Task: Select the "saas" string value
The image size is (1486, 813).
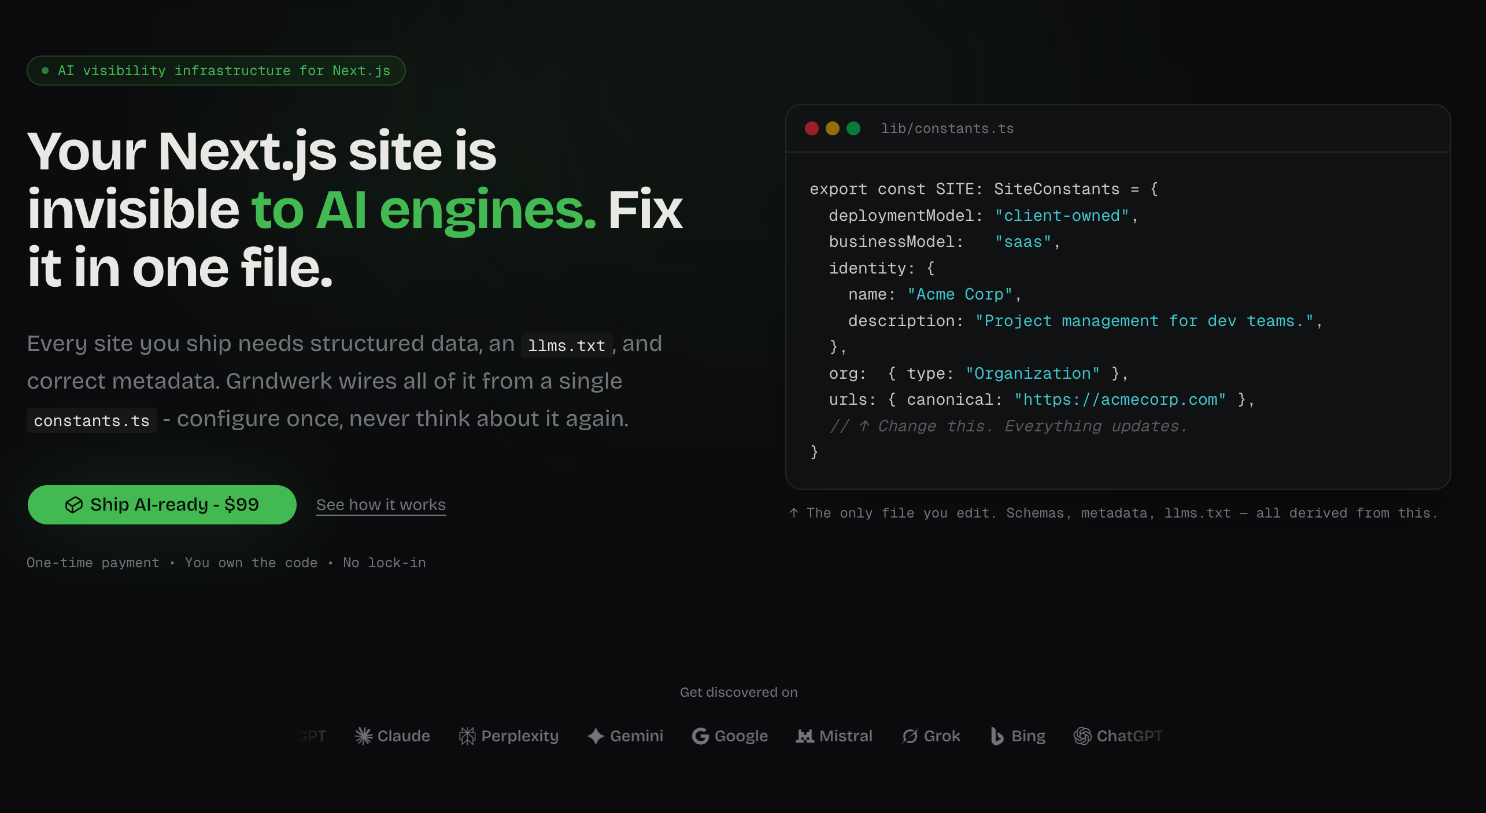Action: click(1023, 242)
